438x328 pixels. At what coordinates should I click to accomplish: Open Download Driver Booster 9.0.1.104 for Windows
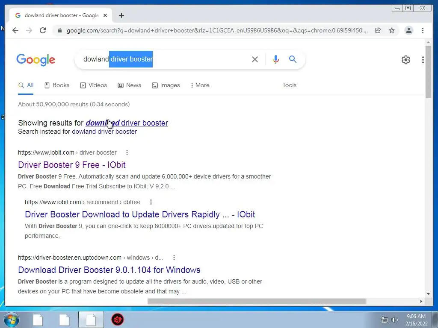tap(109, 270)
